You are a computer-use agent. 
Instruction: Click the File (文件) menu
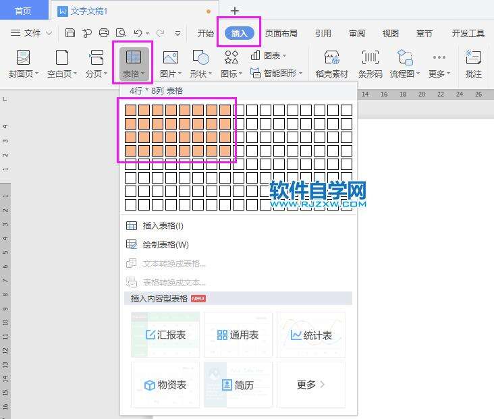(x=26, y=33)
